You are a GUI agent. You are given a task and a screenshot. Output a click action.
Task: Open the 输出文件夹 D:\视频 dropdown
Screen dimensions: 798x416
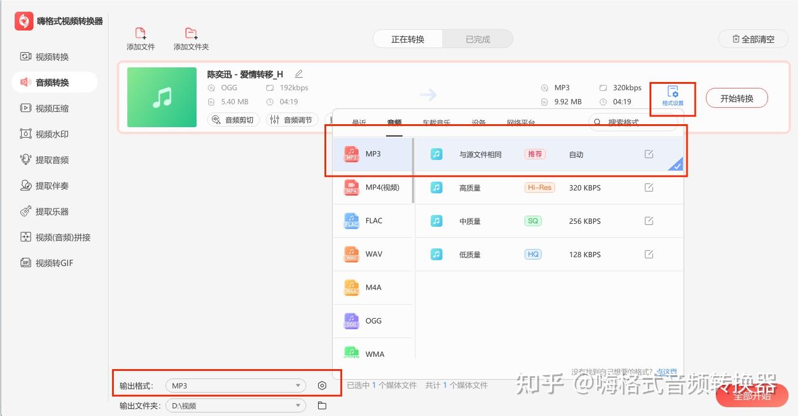[x=236, y=405]
